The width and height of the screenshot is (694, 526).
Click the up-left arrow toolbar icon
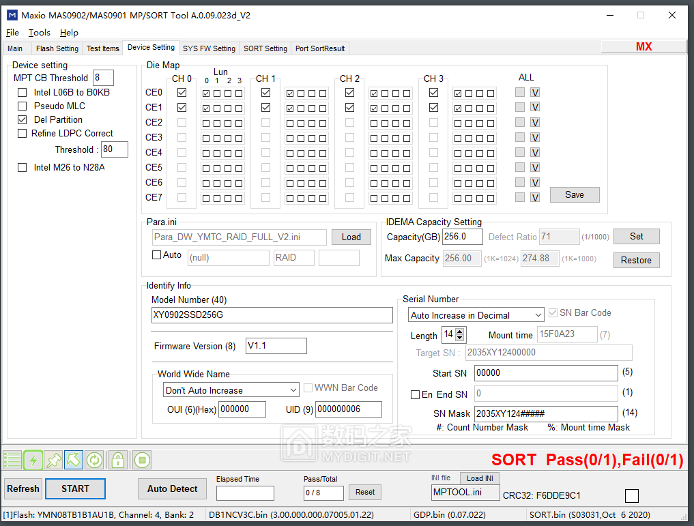coord(74,460)
